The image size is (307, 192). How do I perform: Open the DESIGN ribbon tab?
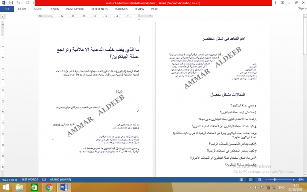coord(55,9)
